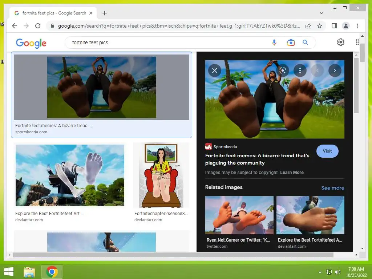Open Google quick settings gear
372x279 pixels.
click(341, 42)
